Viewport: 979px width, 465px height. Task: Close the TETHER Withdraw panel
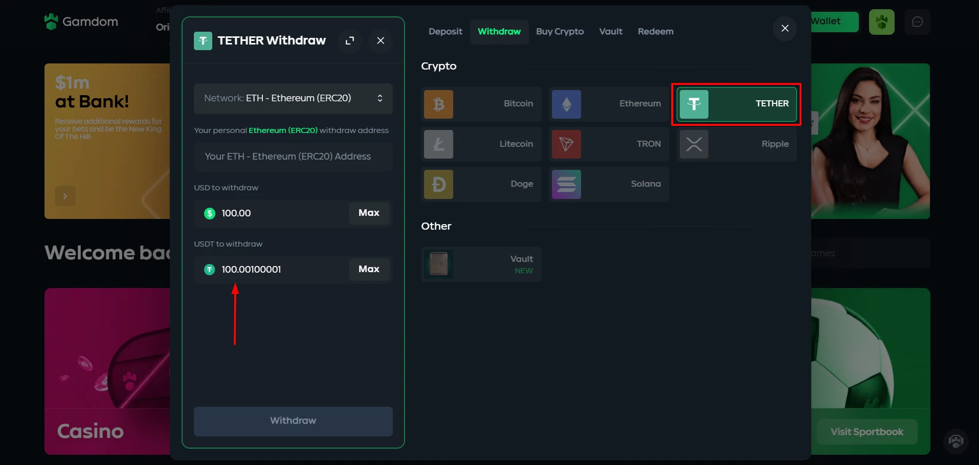[x=381, y=40]
